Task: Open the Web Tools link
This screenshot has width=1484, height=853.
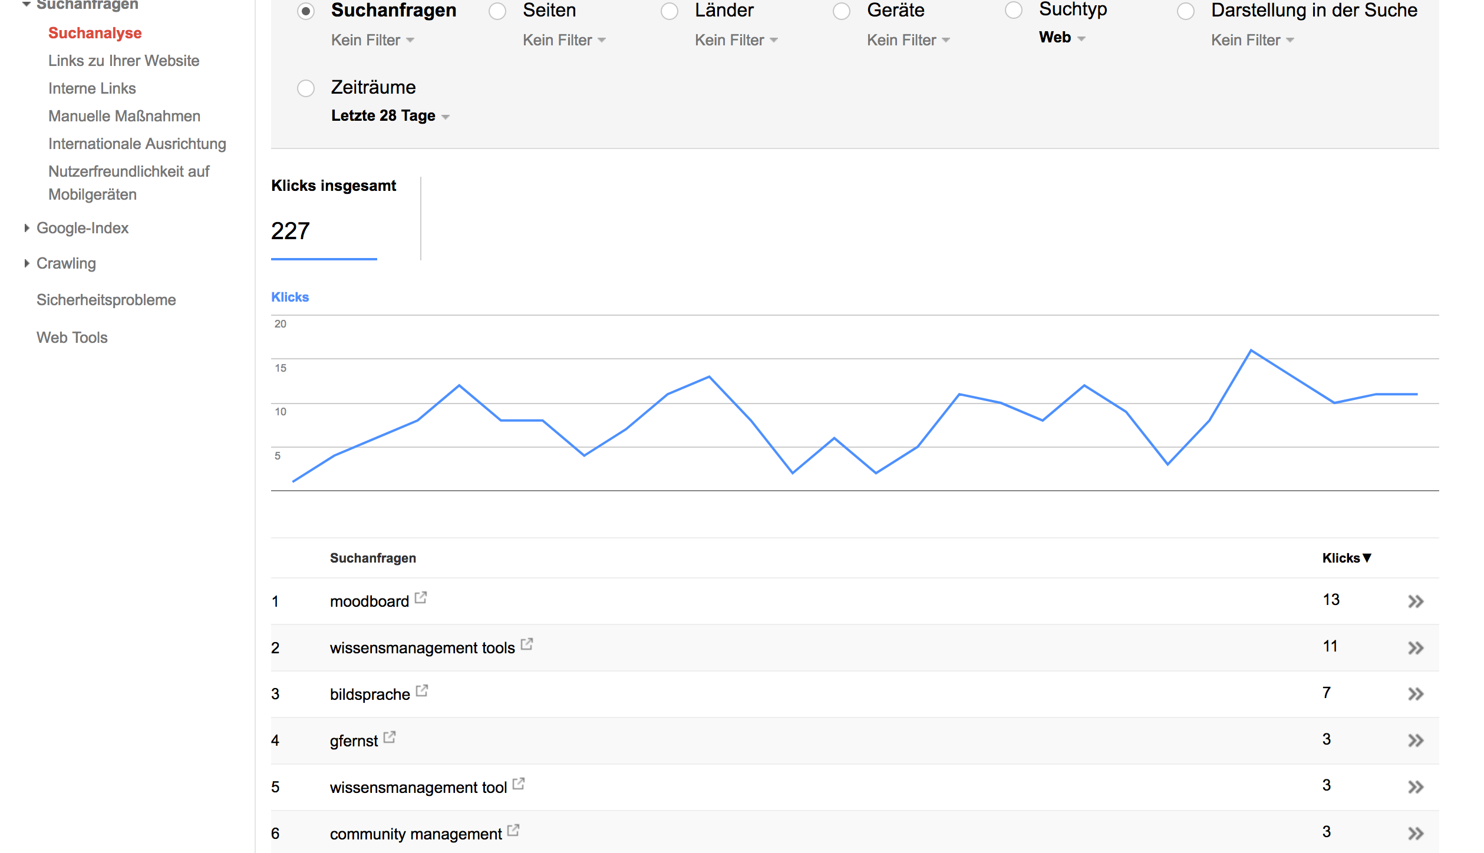Action: coord(72,338)
